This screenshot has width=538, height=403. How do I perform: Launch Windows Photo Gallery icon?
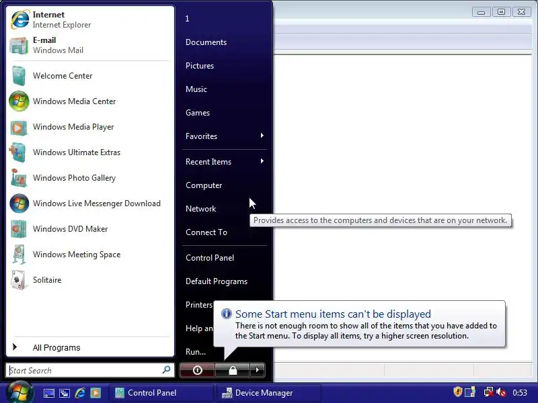[19, 178]
